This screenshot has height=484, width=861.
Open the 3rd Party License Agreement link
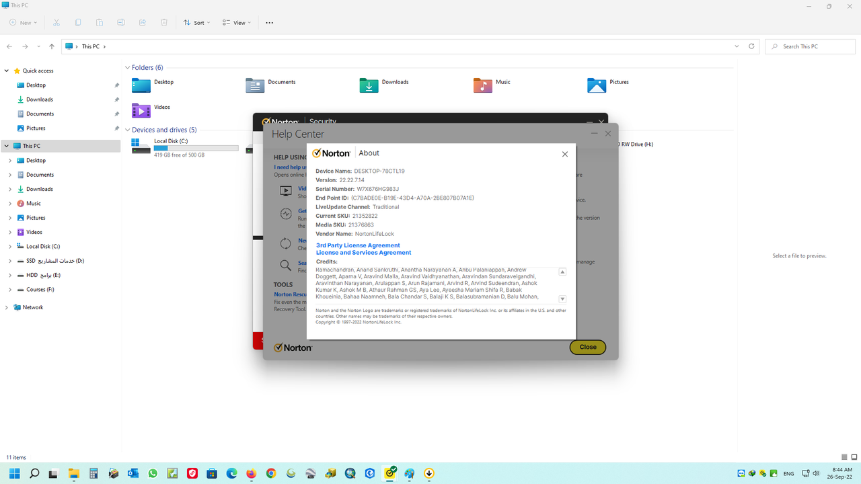click(x=358, y=245)
